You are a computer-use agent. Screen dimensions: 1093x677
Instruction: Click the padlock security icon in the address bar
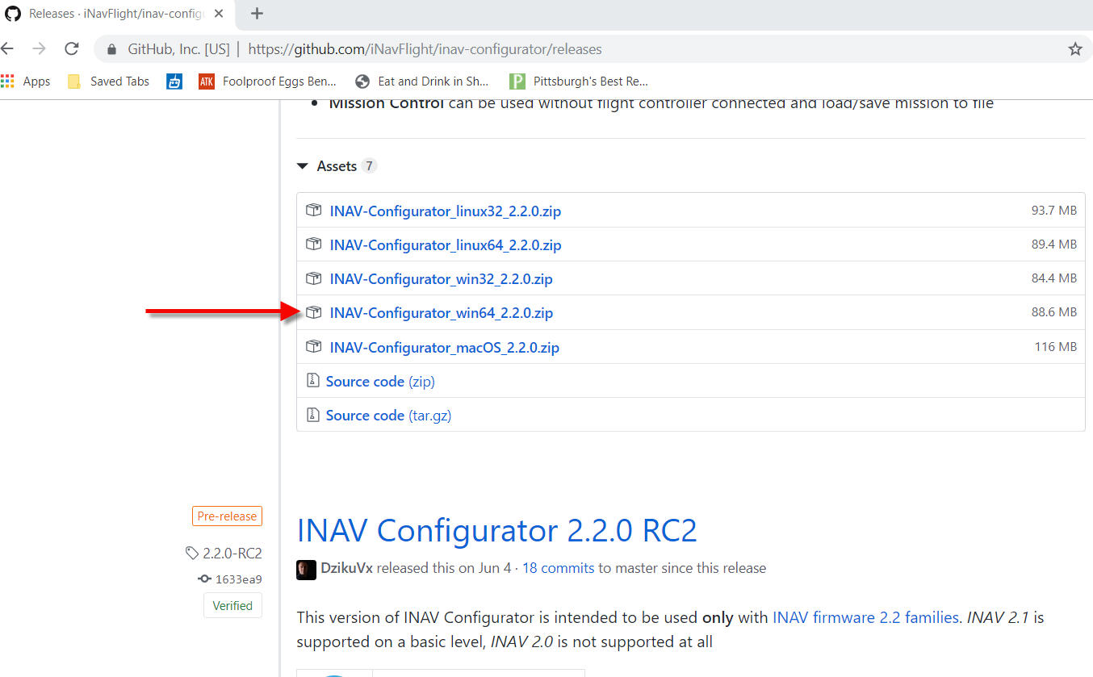pyautogui.click(x=110, y=48)
